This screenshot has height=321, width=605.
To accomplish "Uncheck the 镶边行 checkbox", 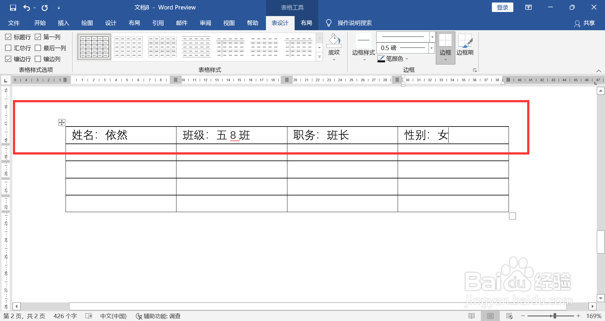I will (x=9, y=59).
